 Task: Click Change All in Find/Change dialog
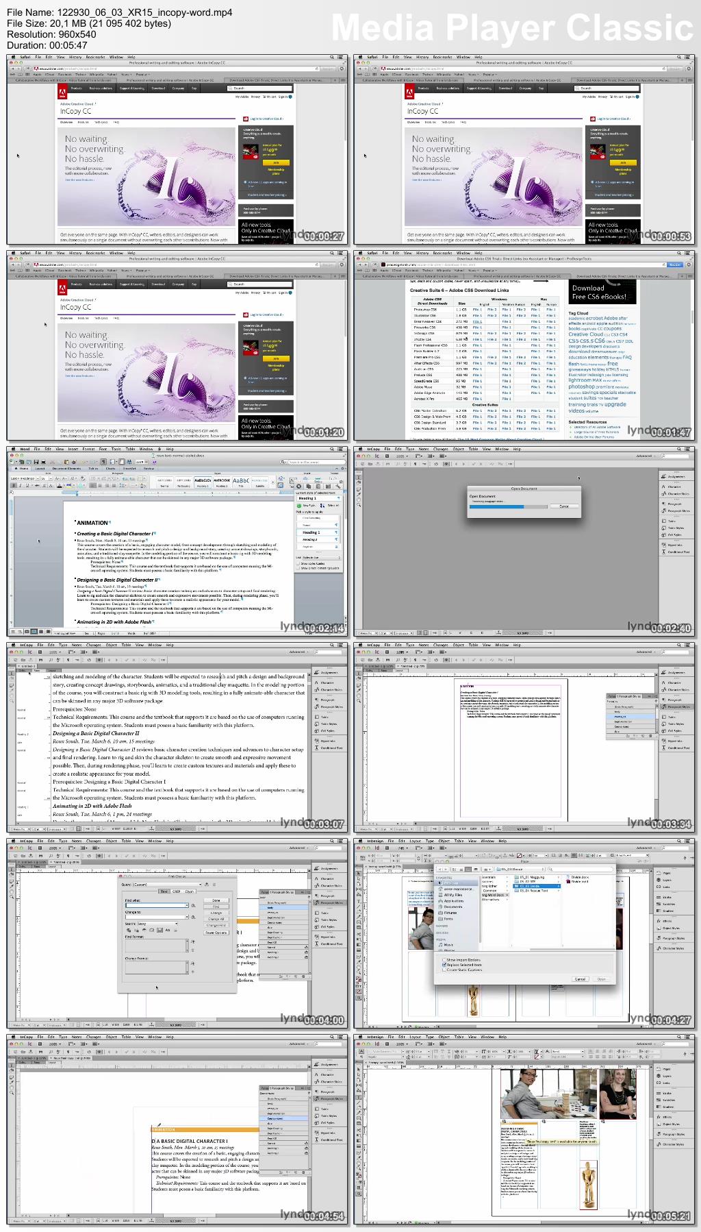point(216,919)
